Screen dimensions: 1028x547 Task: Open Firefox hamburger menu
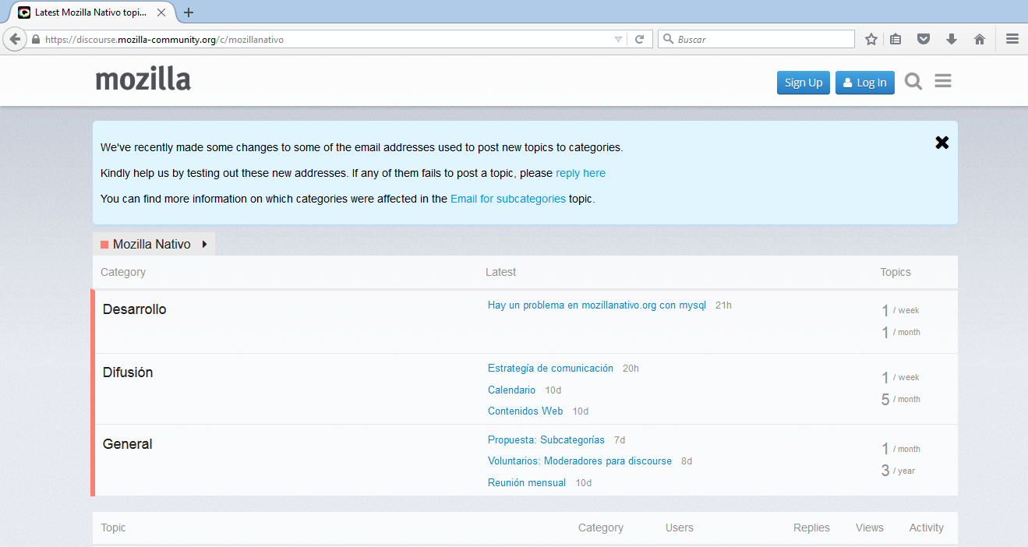[1012, 39]
